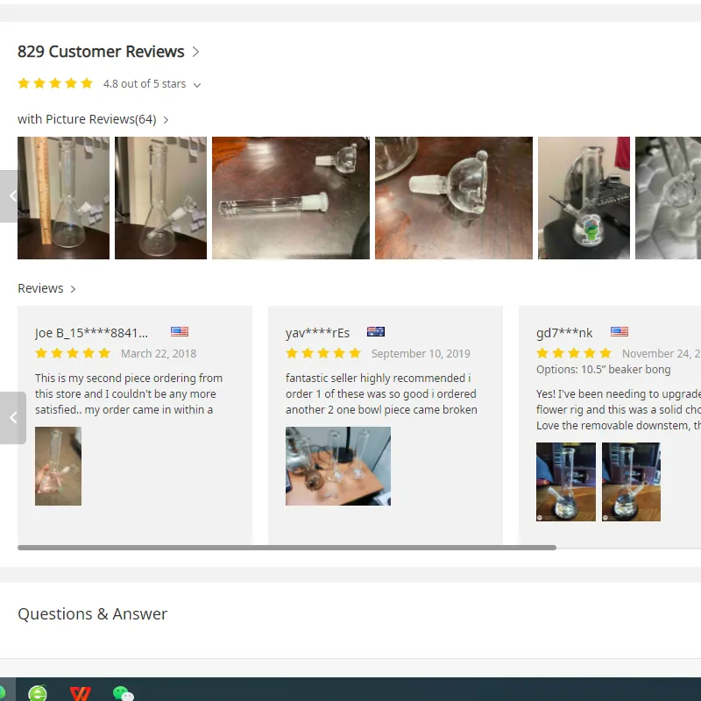The width and height of the screenshot is (701, 701).
Task: Open Joe B's review photo thumbnail
Action: point(59,466)
